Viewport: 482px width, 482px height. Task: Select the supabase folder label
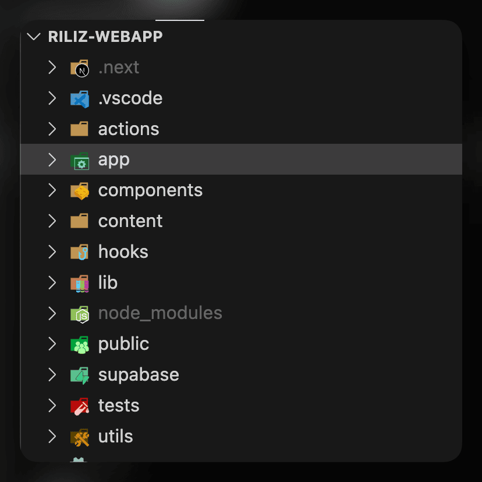point(139,375)
